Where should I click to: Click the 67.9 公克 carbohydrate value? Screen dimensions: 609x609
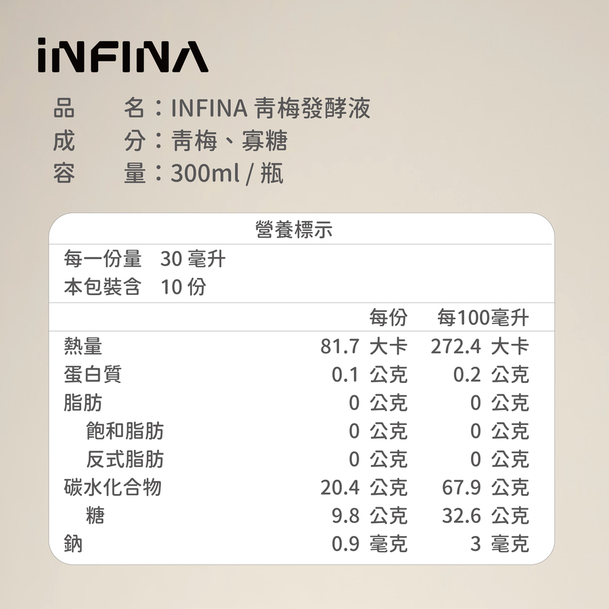click(x=485, y=488)
